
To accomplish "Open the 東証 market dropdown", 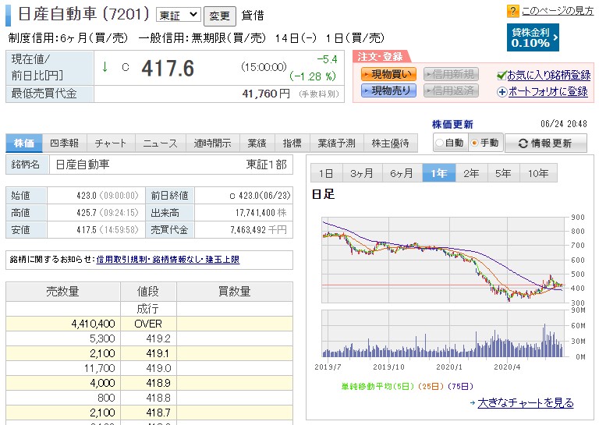I will click(179, 16).
